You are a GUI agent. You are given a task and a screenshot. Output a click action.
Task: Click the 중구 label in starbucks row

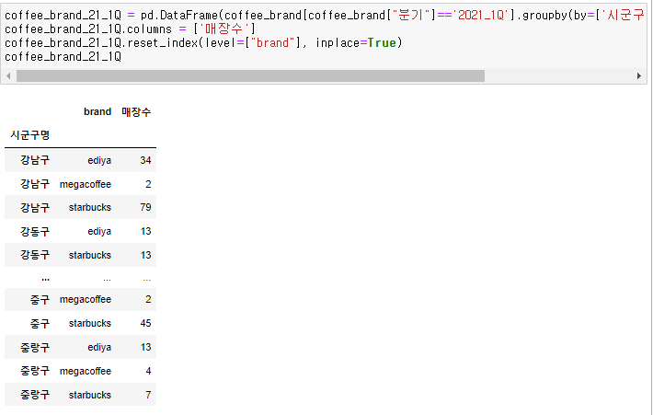click(x=40, y=323)
